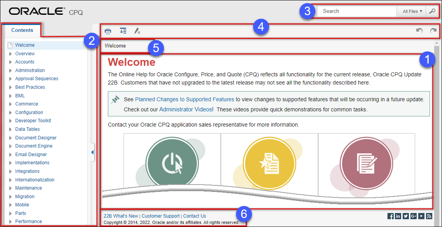
Task: Open the Migration topic
Action: 25,196
